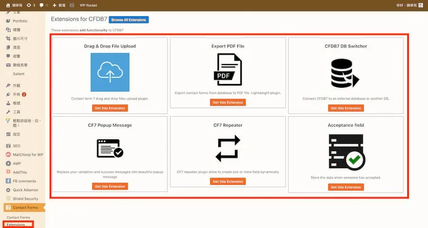Open the user avatar account menu

point(421,5)
